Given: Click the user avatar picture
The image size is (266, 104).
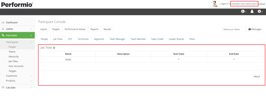Looking at the screenshot, I should tap(215, 4).
